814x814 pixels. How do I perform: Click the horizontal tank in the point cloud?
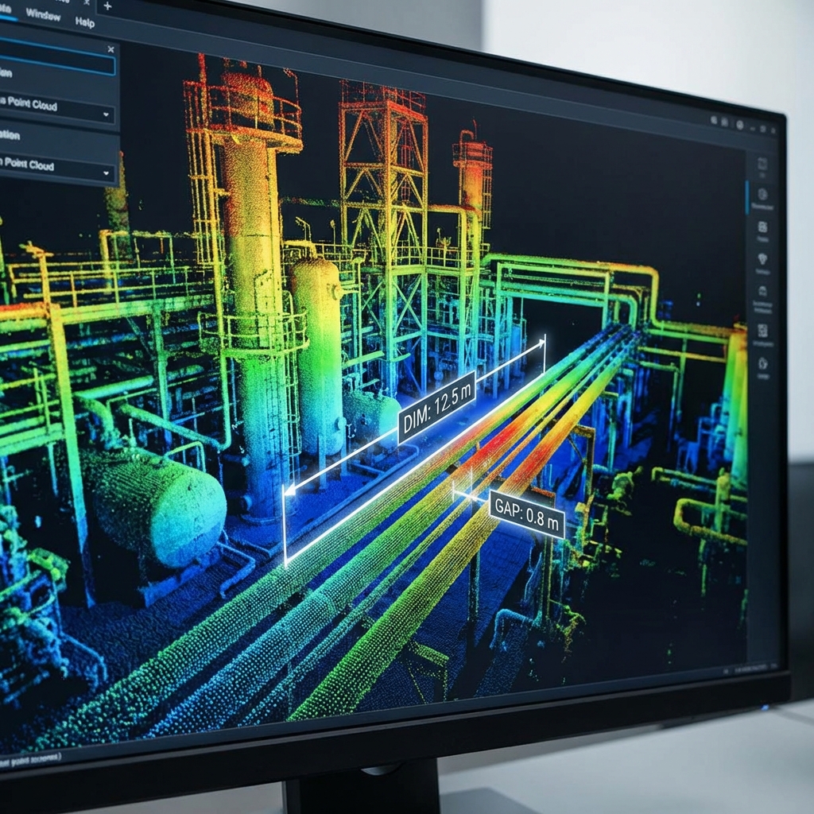155,505
